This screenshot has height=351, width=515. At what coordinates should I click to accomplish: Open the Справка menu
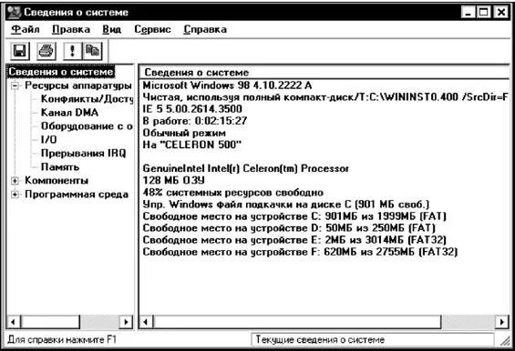(x=205, y=29)
